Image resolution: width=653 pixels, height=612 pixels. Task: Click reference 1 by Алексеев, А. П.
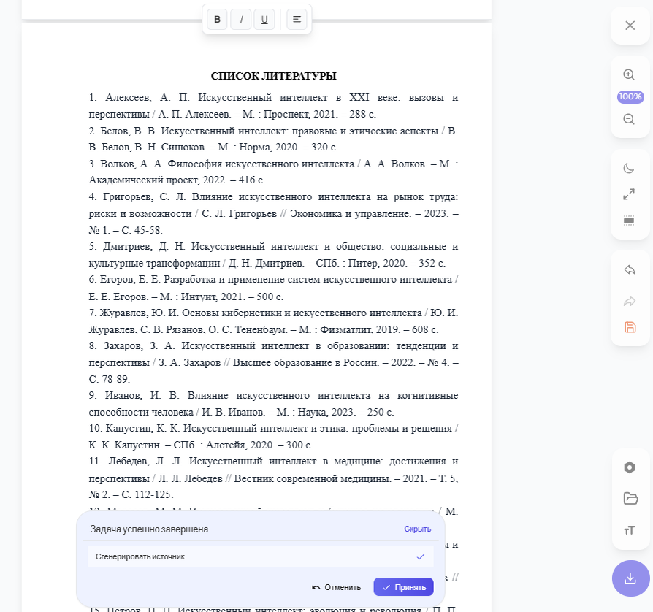[273, 106]
